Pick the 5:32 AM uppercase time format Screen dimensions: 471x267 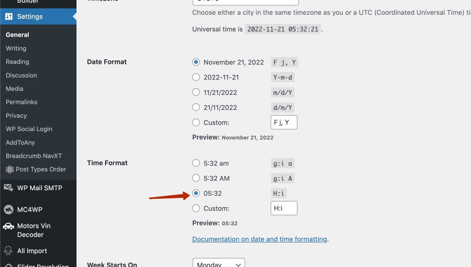[x=196, y=178]
